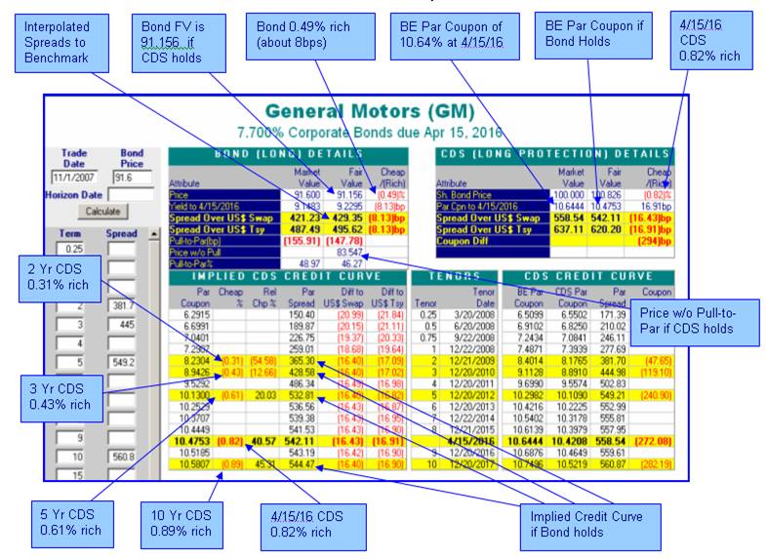The height and width of the screenshot is (559, 768).
Task: Select the Sh. Bond Price market value 100.000
Action: [x=568, y=195]
